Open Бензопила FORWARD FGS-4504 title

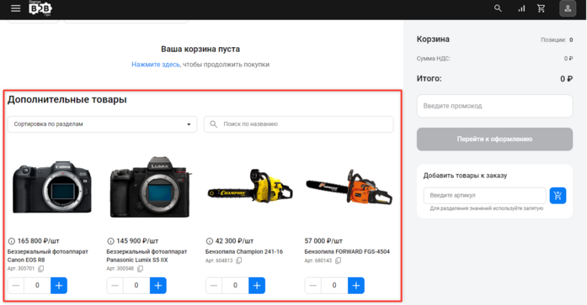[347, 252]
